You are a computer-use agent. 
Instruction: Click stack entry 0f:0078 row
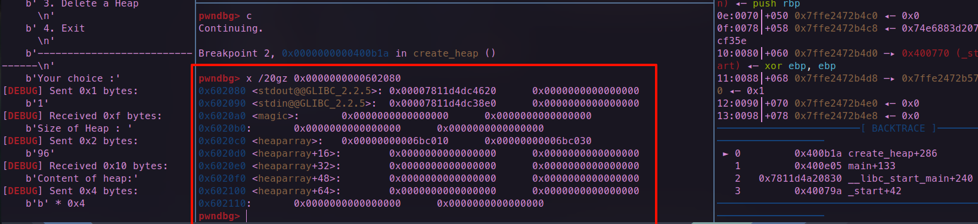point(847,28)
